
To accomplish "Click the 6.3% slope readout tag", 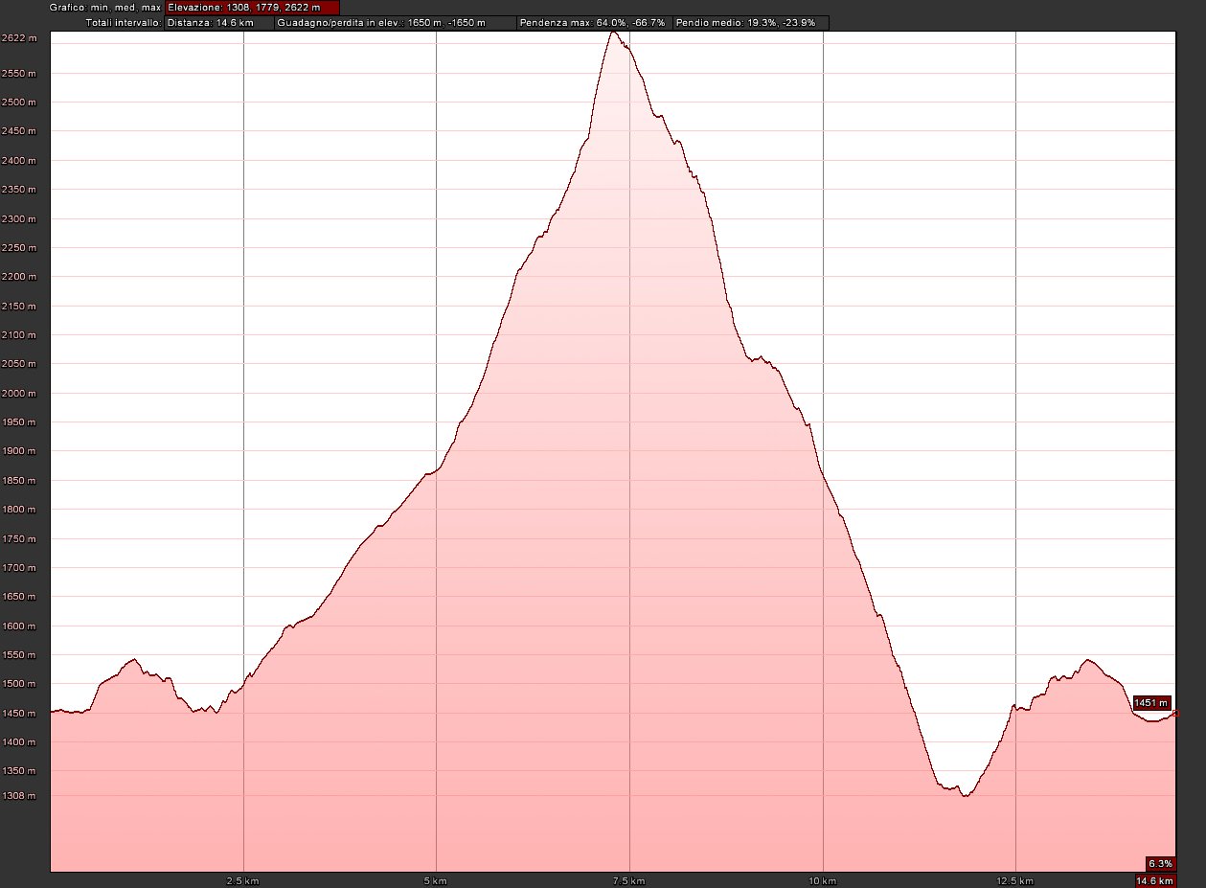I will 1159,862.
